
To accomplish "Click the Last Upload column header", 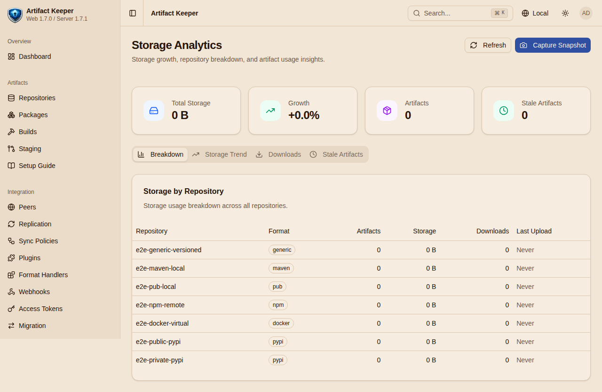I will 534,231.
